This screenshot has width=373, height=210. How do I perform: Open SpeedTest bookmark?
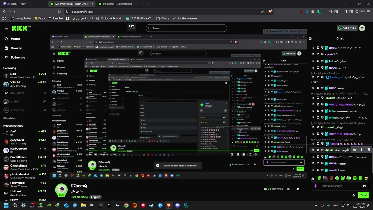tap(55, 18)
